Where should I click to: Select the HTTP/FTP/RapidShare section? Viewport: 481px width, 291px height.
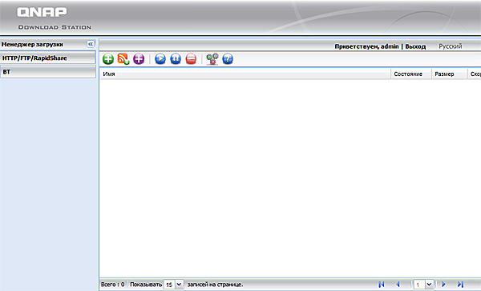click(x=48, y=58)
